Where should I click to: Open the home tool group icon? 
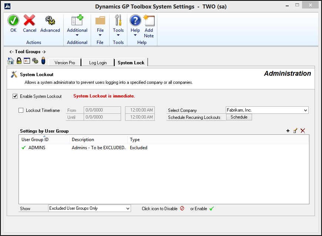(11, 61)
